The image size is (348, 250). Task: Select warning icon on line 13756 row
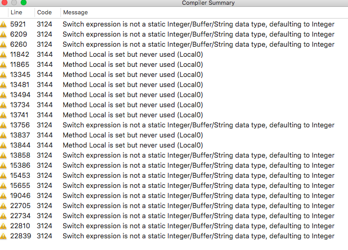click(x=3, y=125)
